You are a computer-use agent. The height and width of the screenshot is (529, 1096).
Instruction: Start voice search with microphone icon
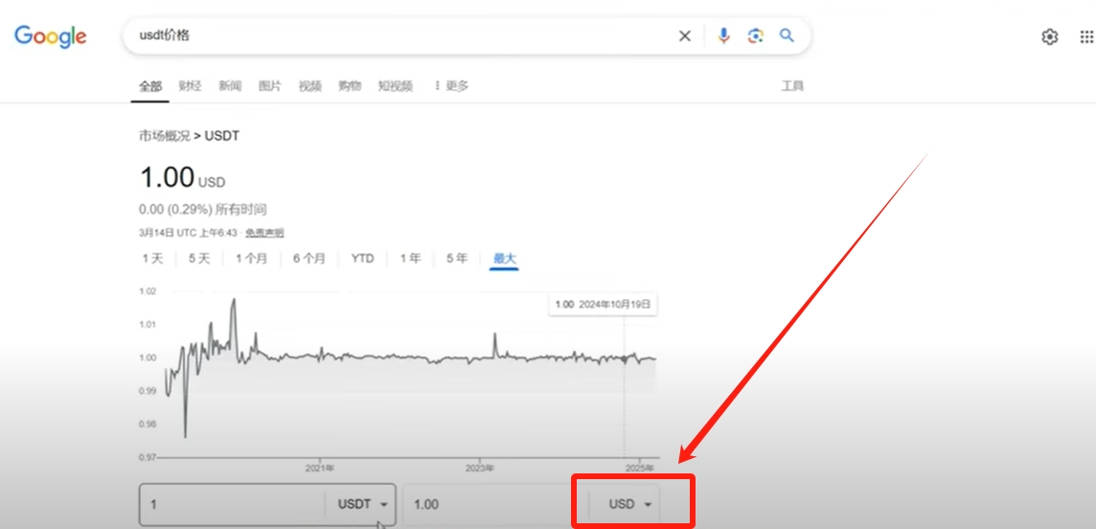coord(723,36)
